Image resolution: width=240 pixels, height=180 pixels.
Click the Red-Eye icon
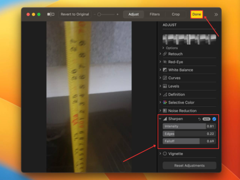[165, 62]
